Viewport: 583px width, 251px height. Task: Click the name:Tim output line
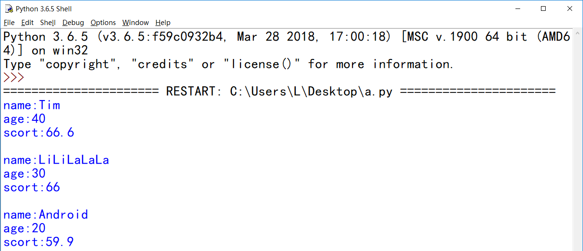(x=32, y=105)
